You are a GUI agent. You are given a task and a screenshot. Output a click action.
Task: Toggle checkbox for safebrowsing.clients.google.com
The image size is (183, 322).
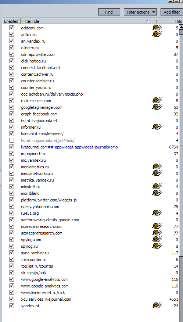click(11, 220)
